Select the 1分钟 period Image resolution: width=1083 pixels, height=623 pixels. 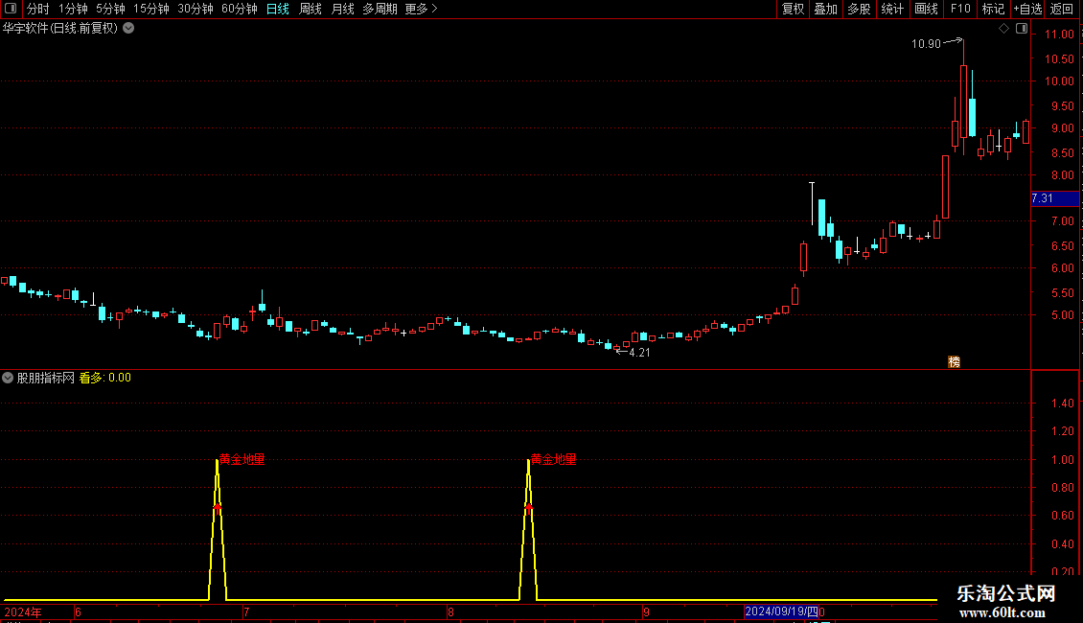tap(73, 9)
